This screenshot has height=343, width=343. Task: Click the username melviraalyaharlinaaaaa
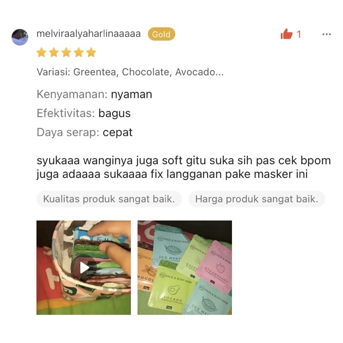click(89, 34)
